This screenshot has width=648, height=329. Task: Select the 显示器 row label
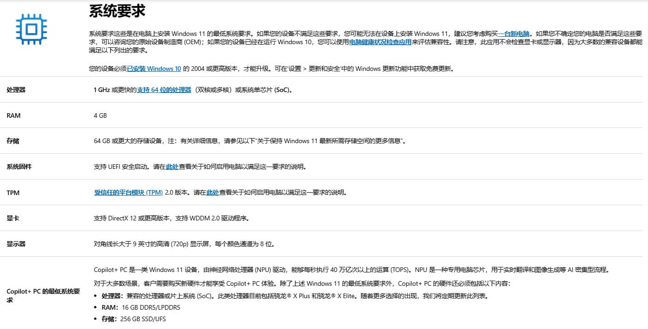16,244
